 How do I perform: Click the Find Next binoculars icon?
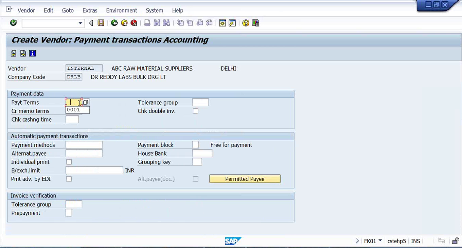click(166, 23)
